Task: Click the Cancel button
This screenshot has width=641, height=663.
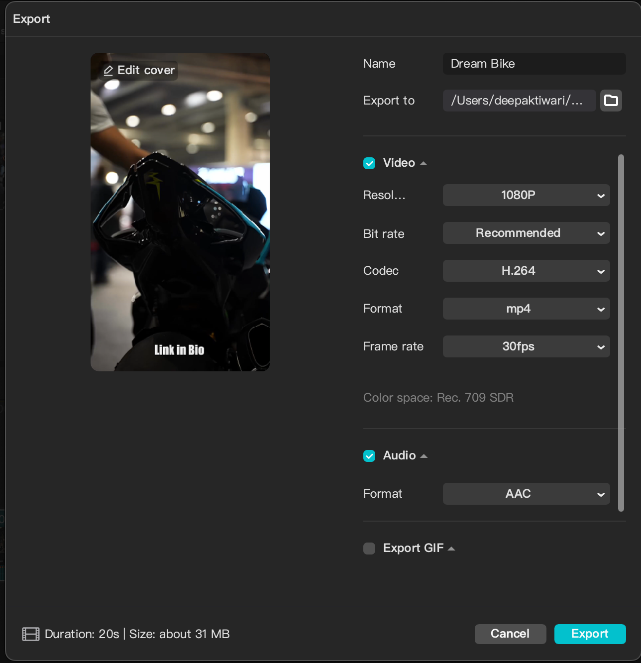Action: pos(510,634)
